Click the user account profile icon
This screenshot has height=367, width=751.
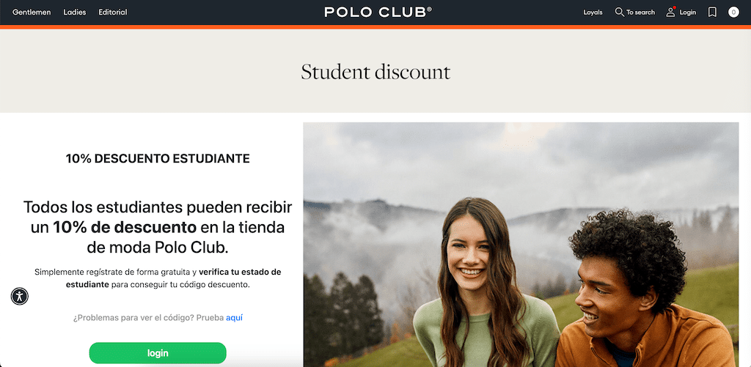(670, 12)
